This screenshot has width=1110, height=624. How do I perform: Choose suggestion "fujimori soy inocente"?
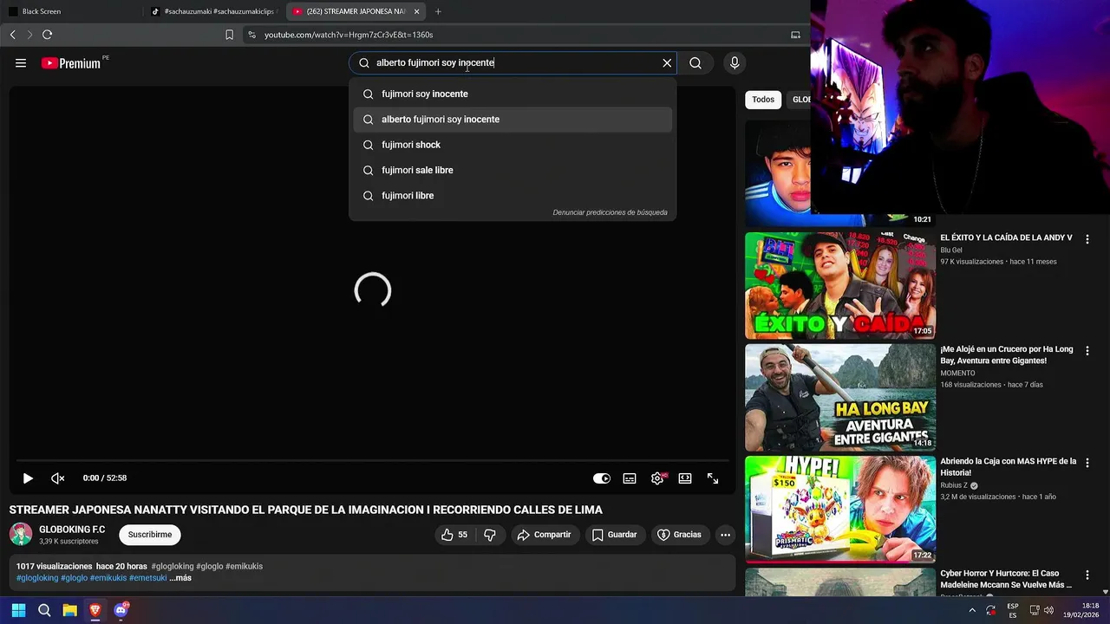point(513,94)
